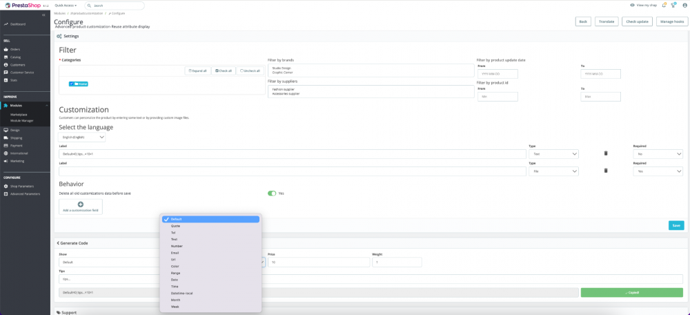Image resolution: width=690 pixels, height=315 pixels.
Task: Delete the File type customization row
Action: tap(606, 171)
